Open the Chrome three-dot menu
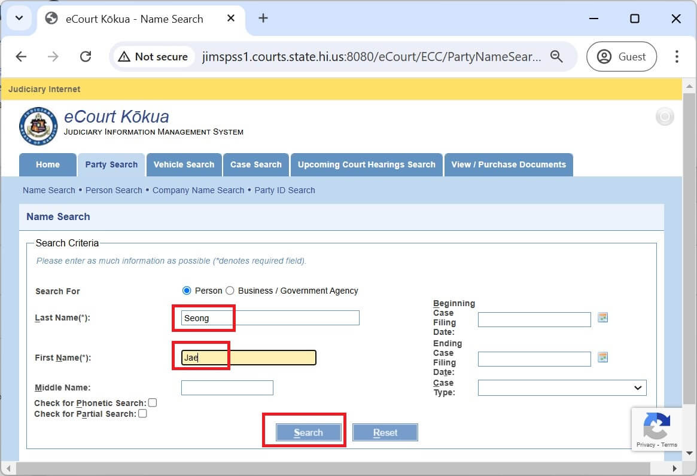 point(677,56)
